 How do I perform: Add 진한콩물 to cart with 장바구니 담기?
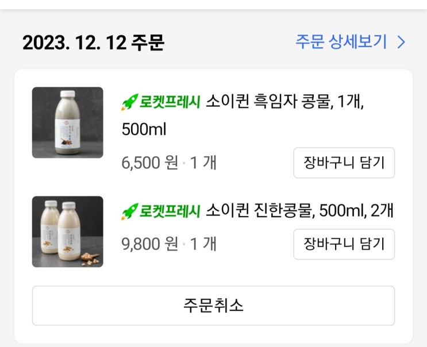pyautogui.click(x=344, y=244)
